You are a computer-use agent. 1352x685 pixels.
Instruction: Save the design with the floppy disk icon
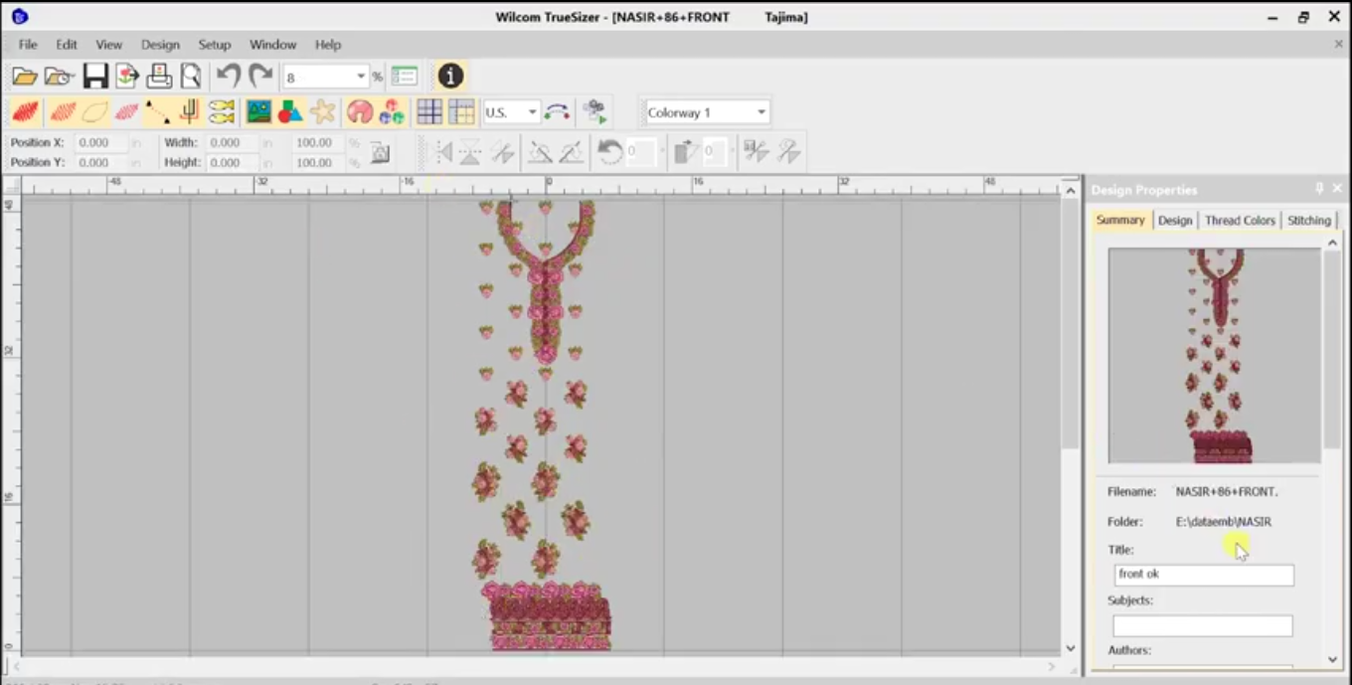pyautogui.click(x=95, y=77)
